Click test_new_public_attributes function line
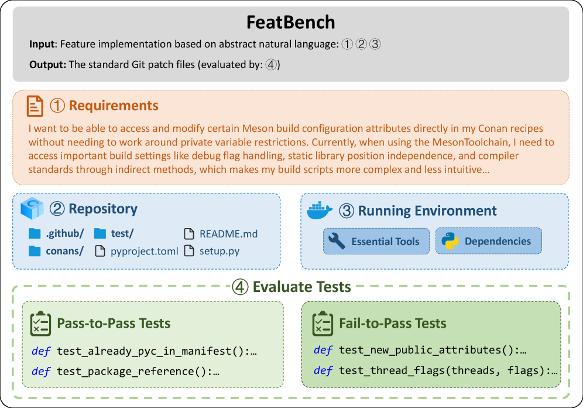 [421, 351]
